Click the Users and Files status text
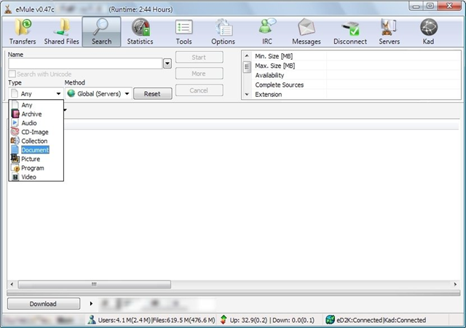 157,320
